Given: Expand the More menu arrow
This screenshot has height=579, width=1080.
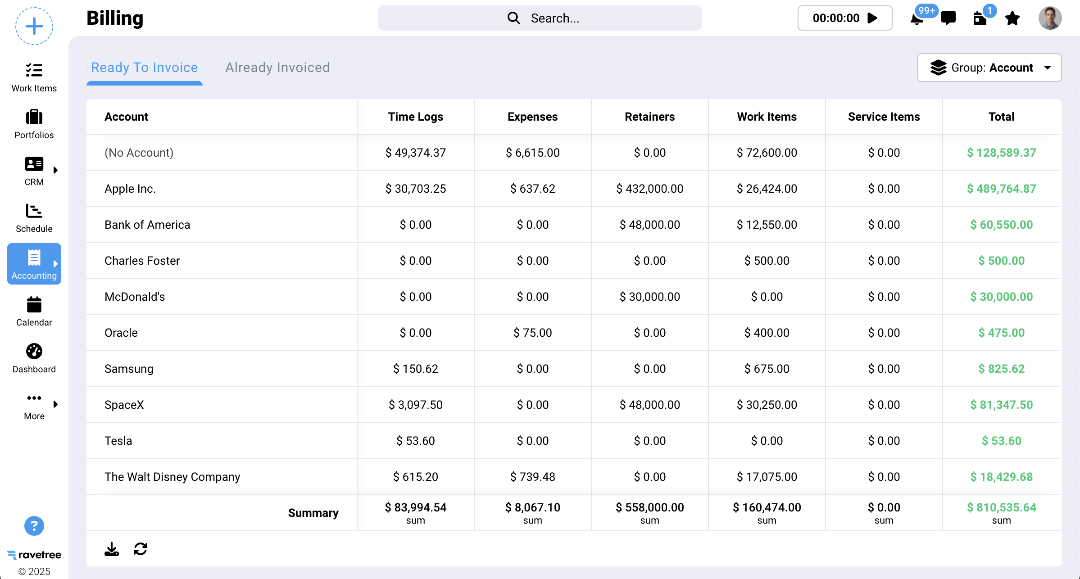Looking at the screenshot, I should (x=55, y=404).
